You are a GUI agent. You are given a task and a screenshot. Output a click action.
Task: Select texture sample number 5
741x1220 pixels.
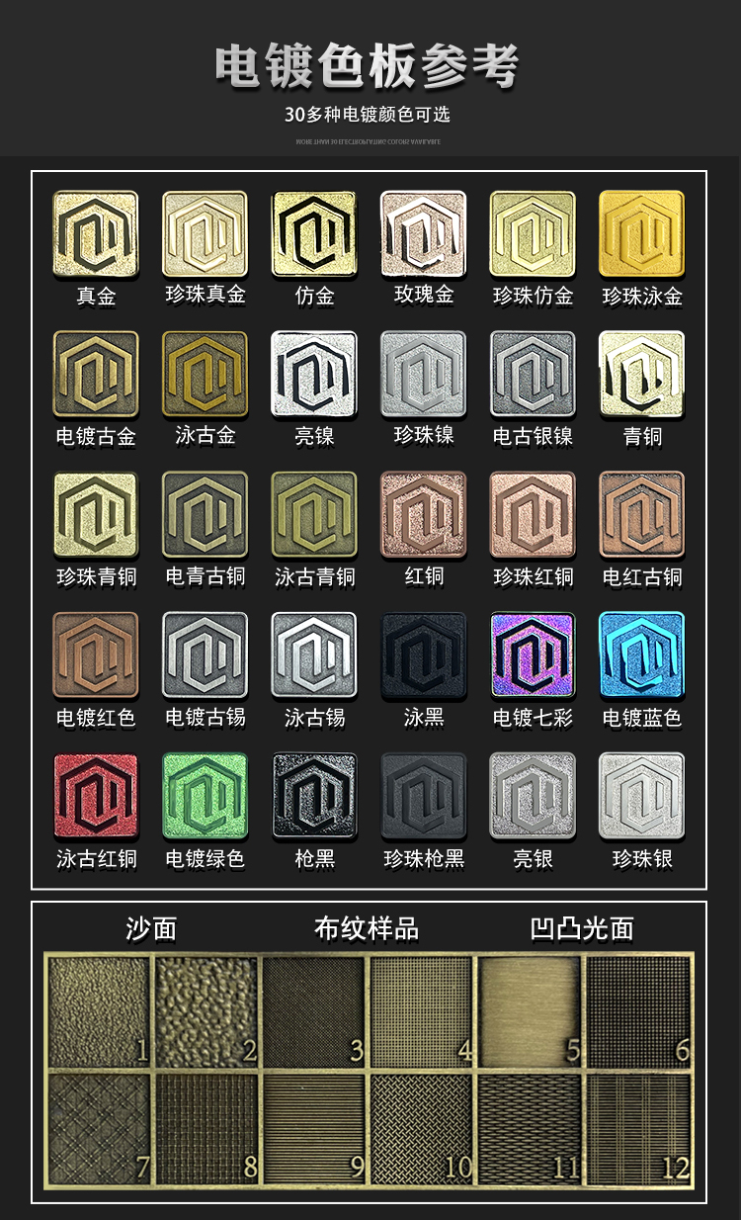tap(531, 1010)
